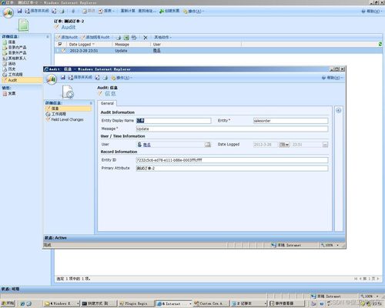Click the save disk icon in Audit dialog
This screenshot has height=308, width=385.
coord(63,78)
